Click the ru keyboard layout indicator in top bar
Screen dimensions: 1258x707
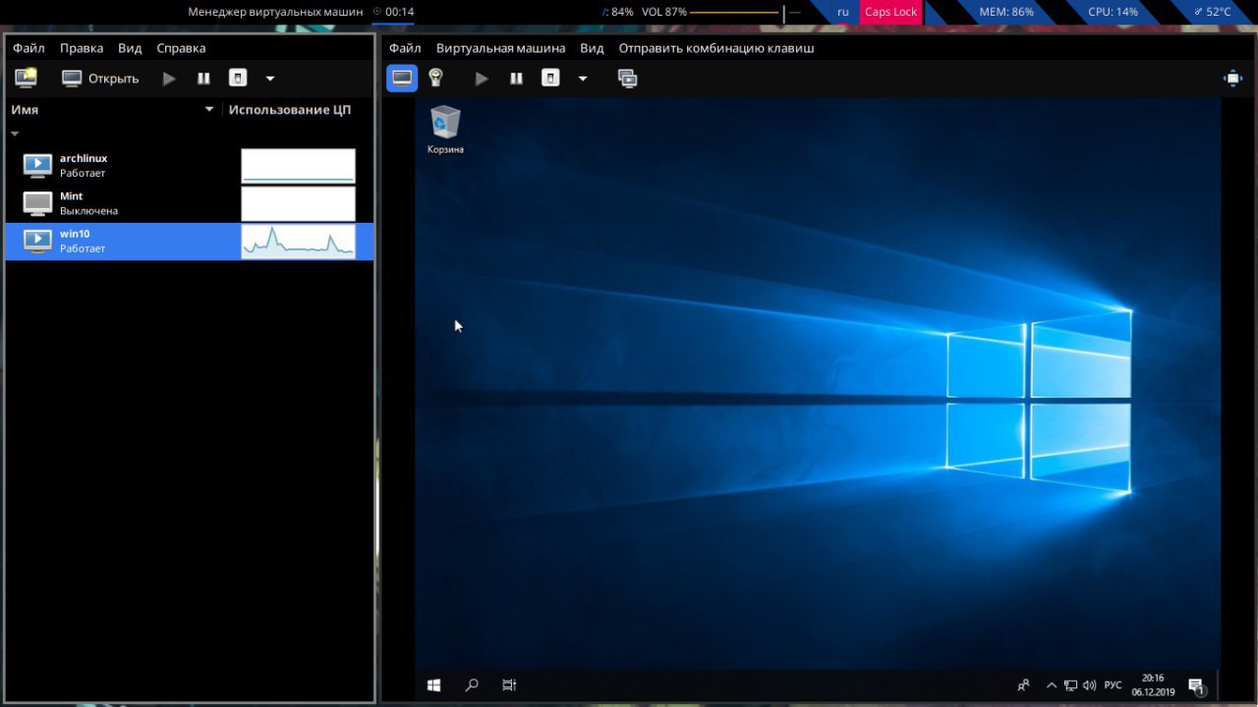click(x=843, y=12)
